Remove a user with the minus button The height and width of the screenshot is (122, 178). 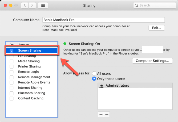[x=107, y=114]
